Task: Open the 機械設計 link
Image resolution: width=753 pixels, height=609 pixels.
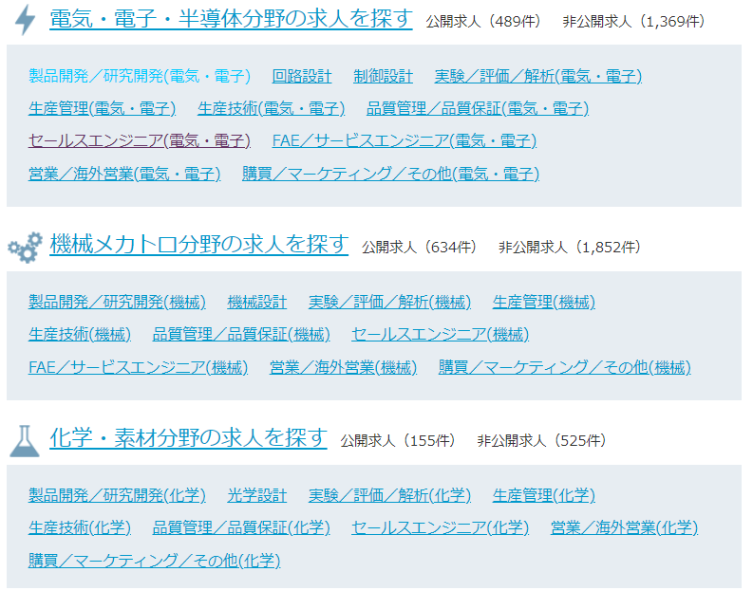Action: (x=257, y=303)
